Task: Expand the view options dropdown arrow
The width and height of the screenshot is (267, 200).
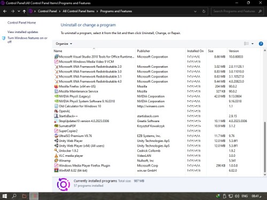Action: pos(253,44)
